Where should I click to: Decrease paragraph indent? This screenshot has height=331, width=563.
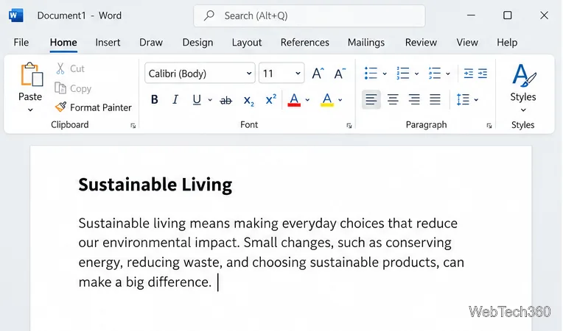[x=468, y=74]
